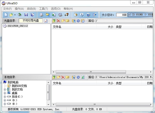Click Rename icon in local pane
The image size is (155, 113).
67,77
